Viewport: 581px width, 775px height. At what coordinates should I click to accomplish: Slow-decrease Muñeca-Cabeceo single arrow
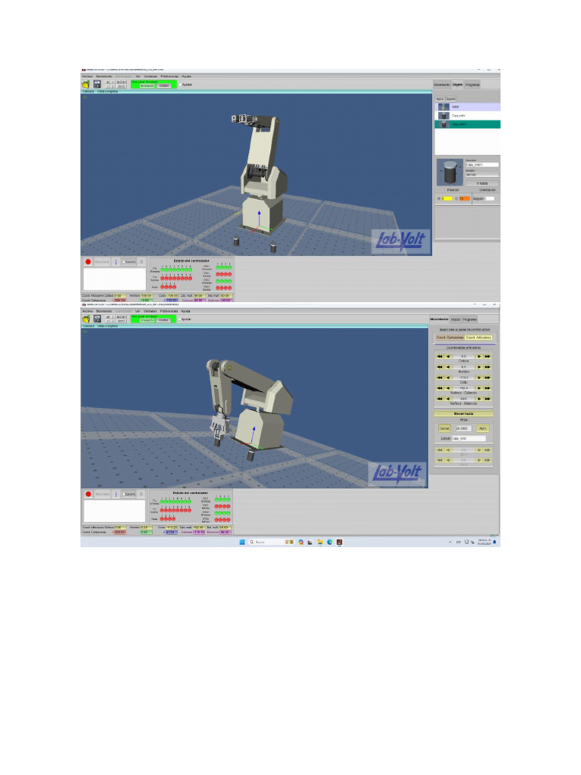449,388
